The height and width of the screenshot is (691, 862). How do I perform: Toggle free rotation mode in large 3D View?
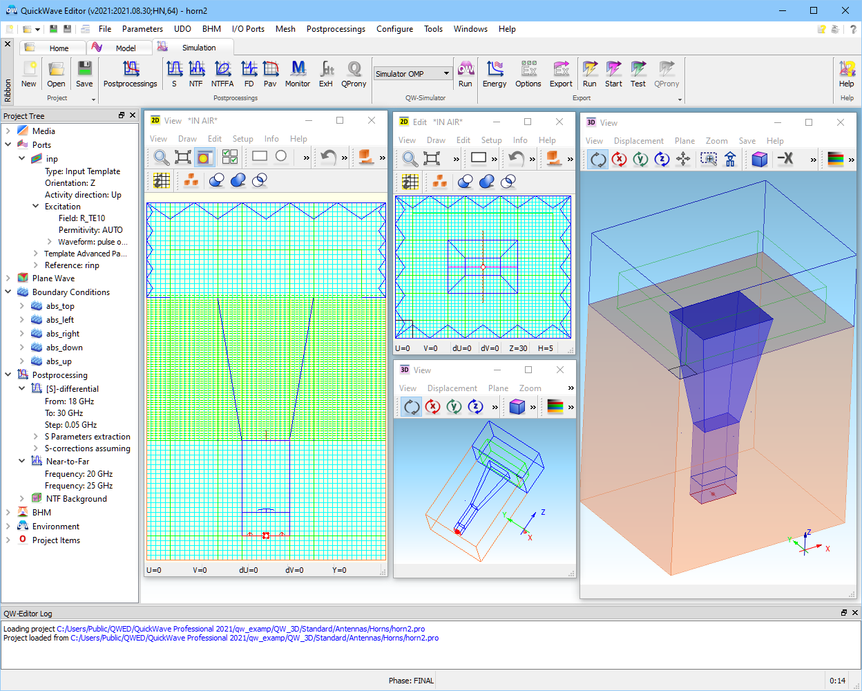[598, 160]
